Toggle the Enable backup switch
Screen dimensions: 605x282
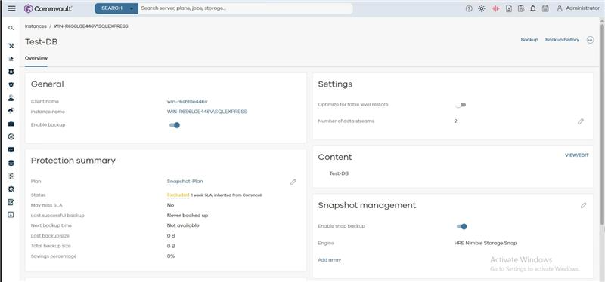[x=175, y=125]
